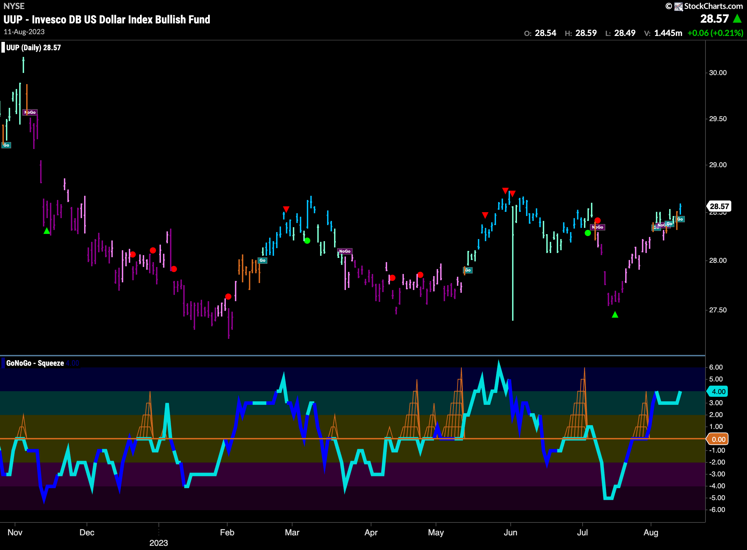Click the NoGo label in early July
The image size is (747, 550).
coord(598,227)
